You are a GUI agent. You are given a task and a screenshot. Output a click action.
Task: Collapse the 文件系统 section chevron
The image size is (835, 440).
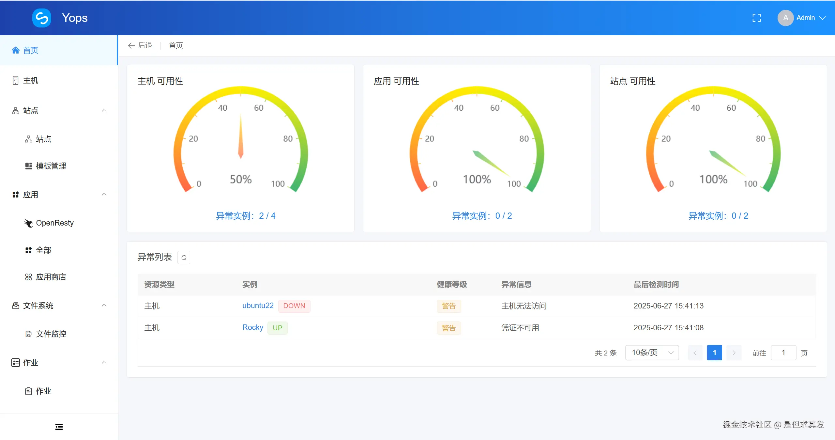click(104, 306)
